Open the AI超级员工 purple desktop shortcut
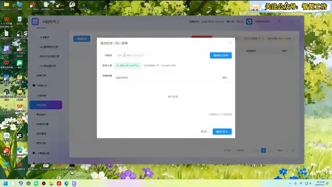The image size is (332, 187). 6,50
